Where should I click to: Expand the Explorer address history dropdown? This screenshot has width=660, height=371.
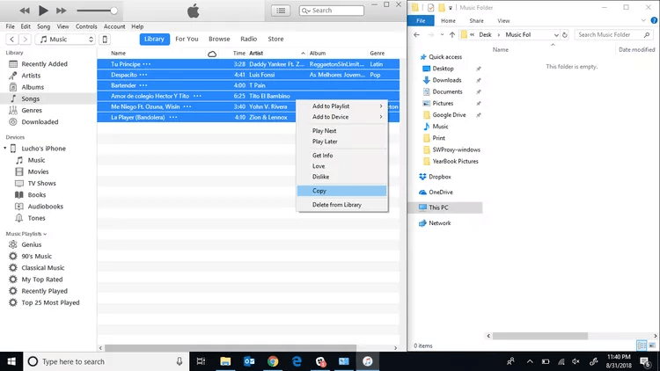coord(557,35)
